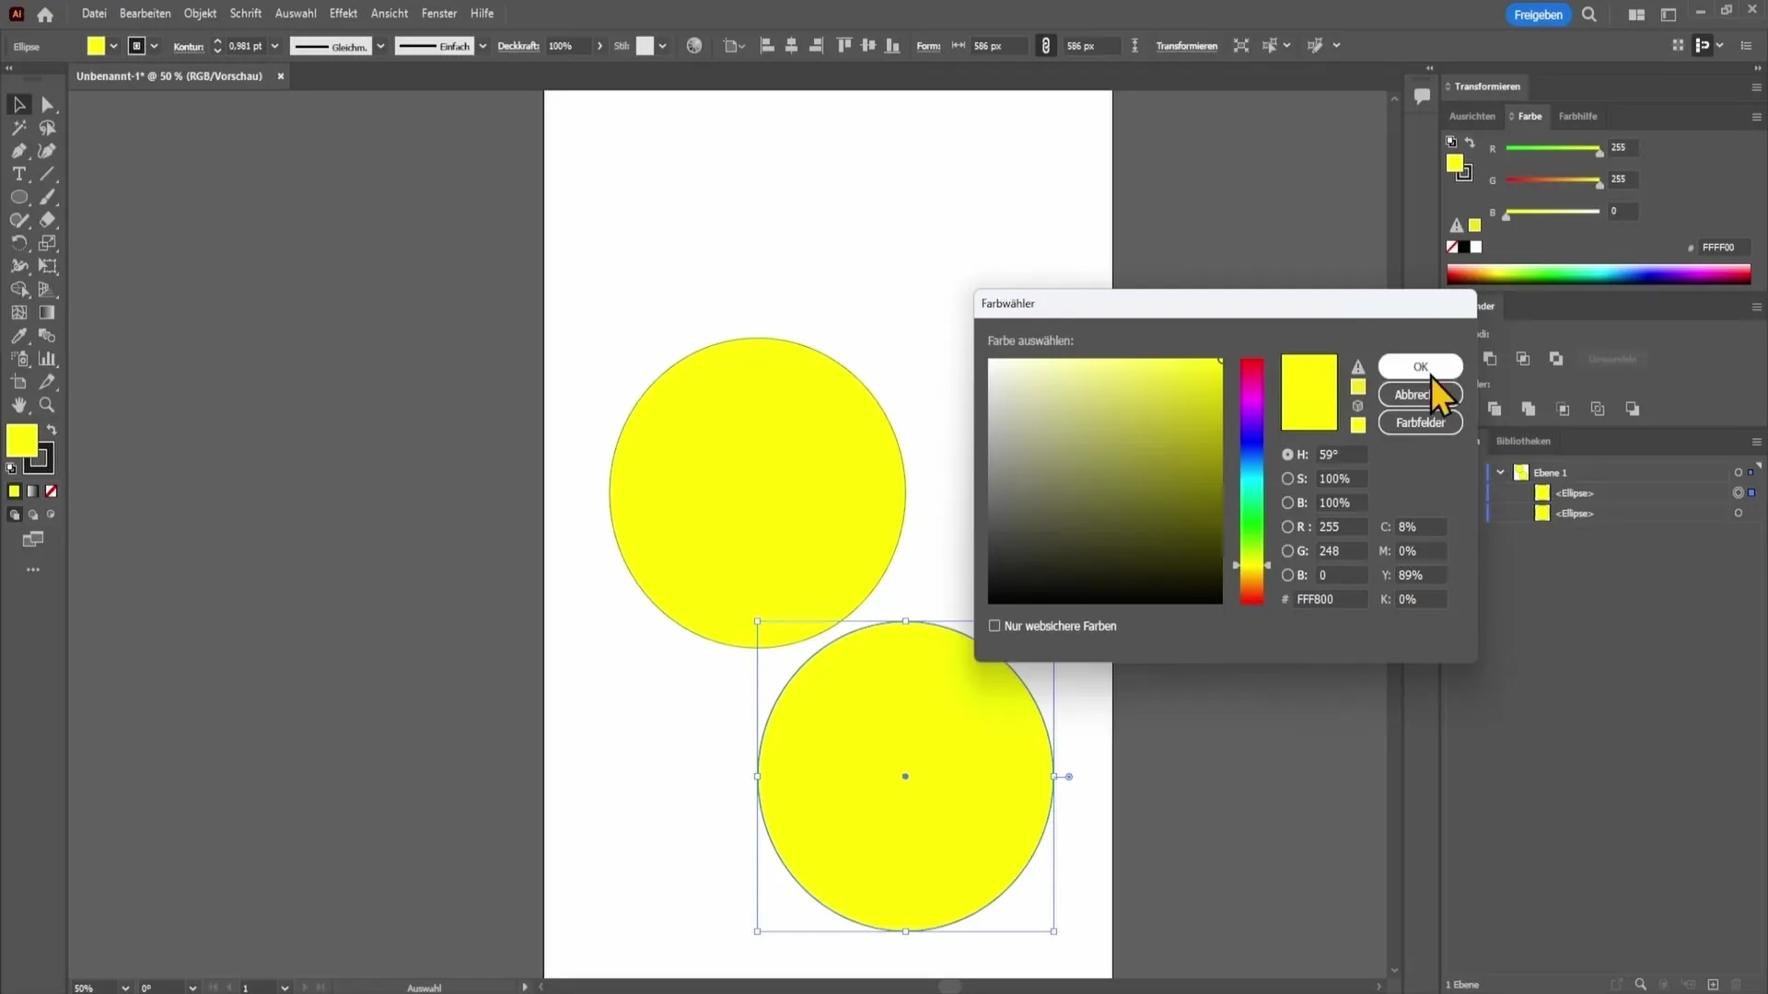Select the Rotate tool
Image resolution: width=1768 pixels, height=994 pixels.
pos(18,243)
